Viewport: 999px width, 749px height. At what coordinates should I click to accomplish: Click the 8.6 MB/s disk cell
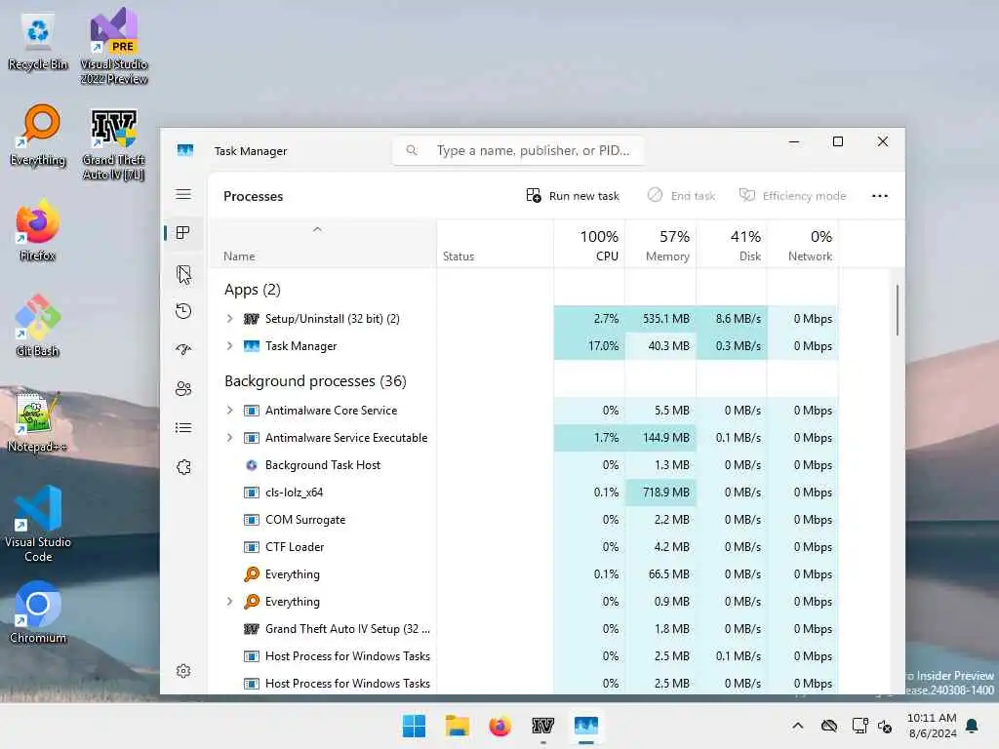click(x=733, y=319)
